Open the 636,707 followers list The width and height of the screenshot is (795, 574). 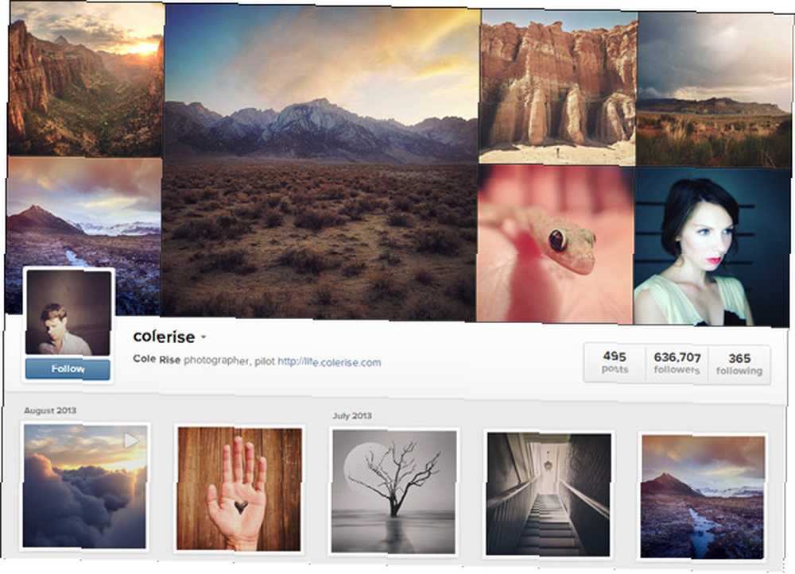677,364
